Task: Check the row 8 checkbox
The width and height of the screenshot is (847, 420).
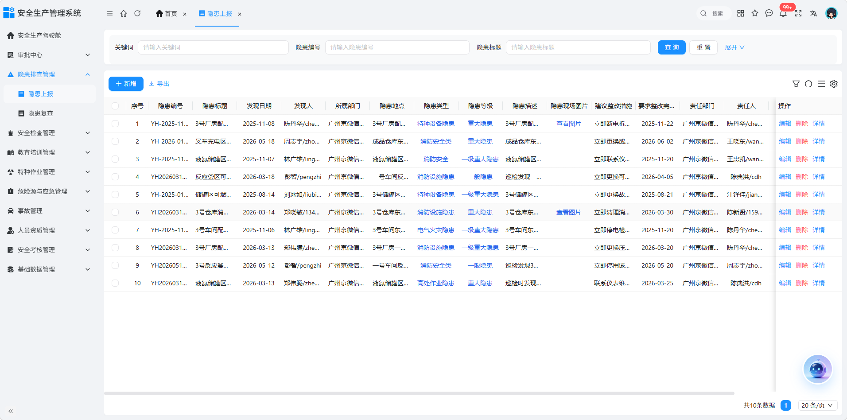Action: pos(115,248)
